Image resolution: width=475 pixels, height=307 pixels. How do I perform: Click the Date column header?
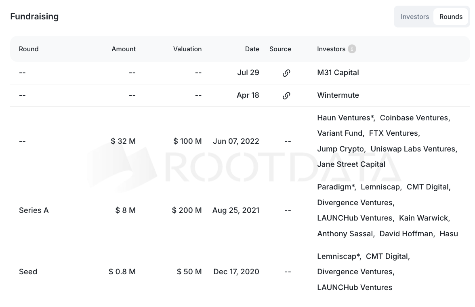point(252,49)
